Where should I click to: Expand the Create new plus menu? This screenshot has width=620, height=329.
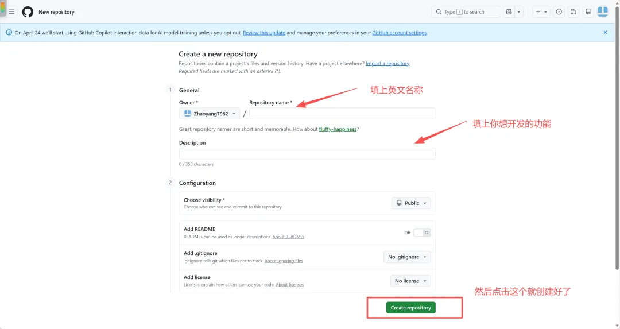pyautogui.click(x=541, y=11)
